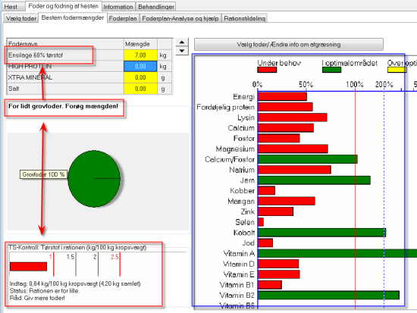Edit Salt amount field
This screenshot has width=417, height=313.
pyautogui.click(x=140, y=89)
